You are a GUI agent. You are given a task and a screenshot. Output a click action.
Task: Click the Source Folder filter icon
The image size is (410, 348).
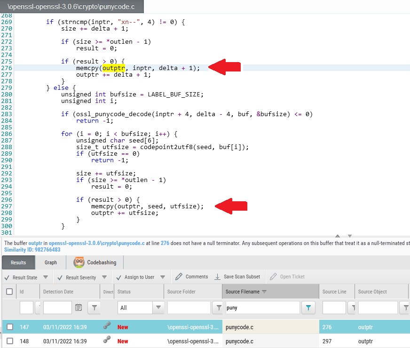(x=218, y=308)
